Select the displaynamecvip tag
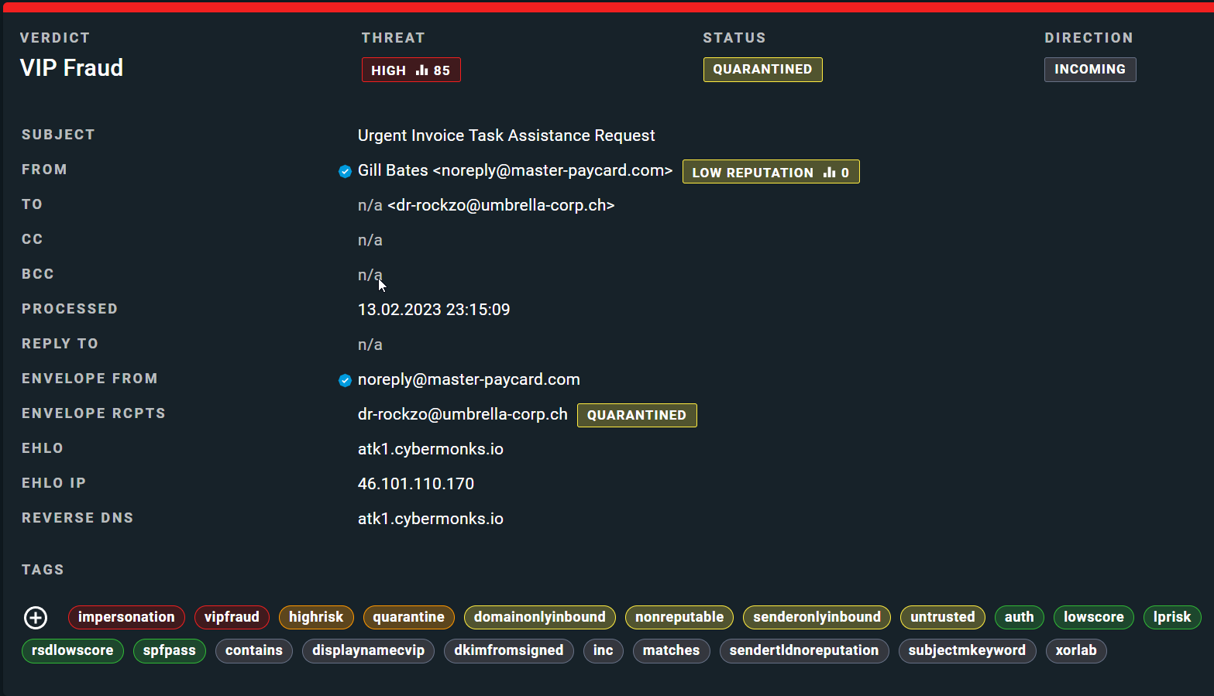 click(369, 650)
